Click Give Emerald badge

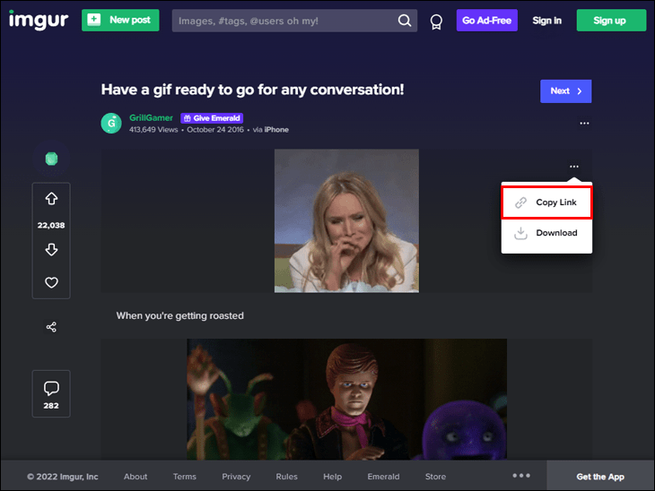212,118
